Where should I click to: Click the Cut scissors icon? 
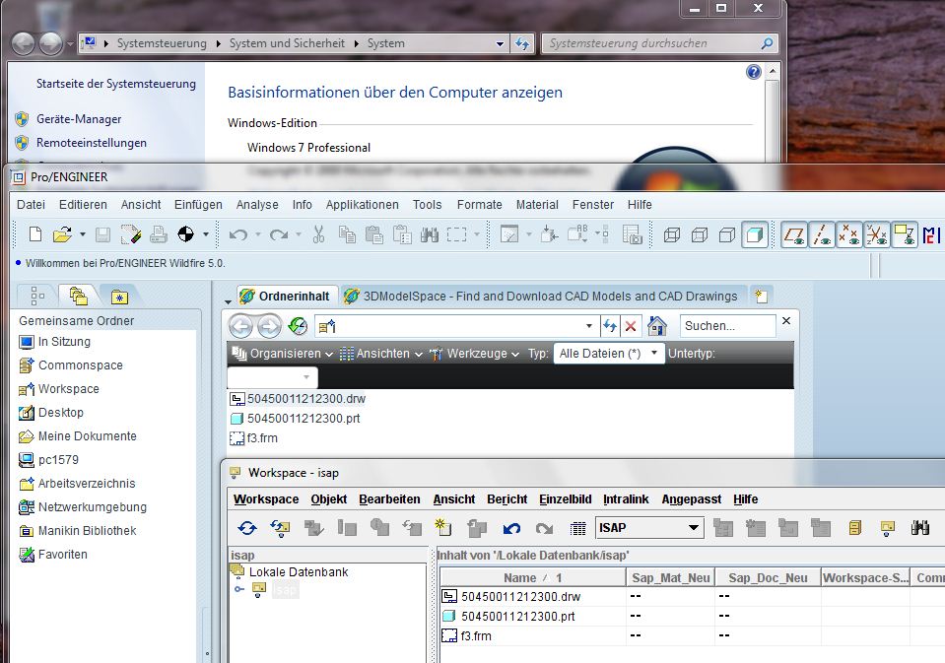(319, 234)
